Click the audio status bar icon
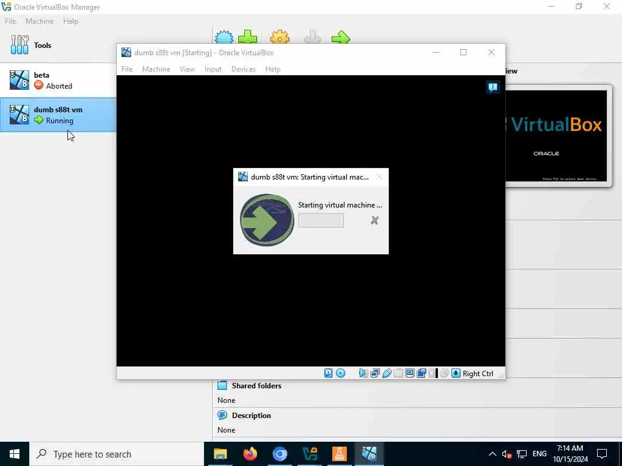The width and height of the screenshot is (622, 466). 363,373
